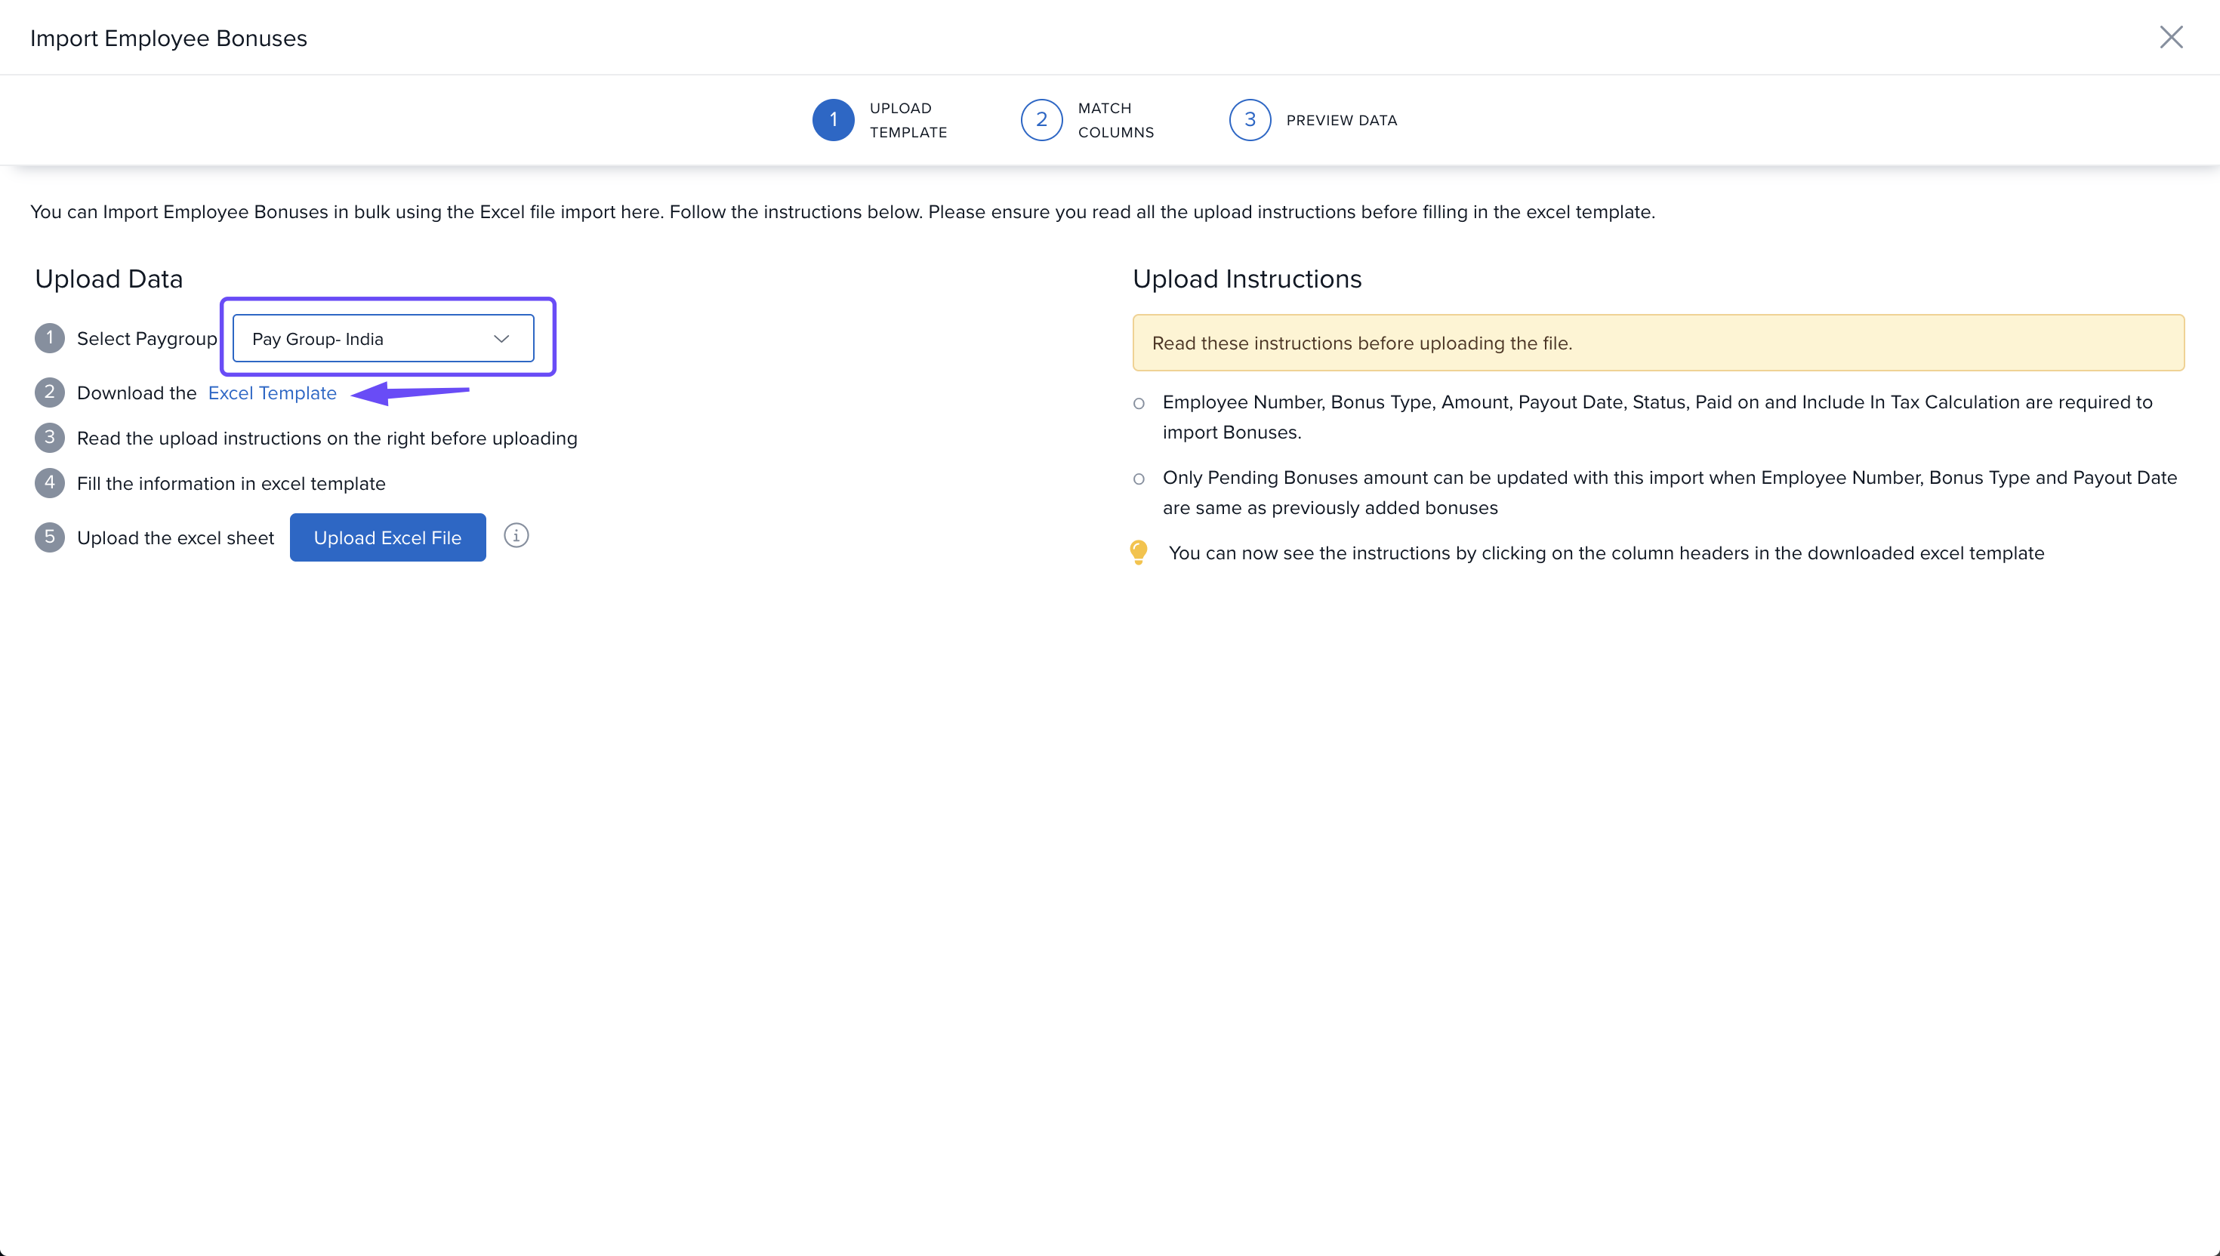Go to Upload Template step label
The width and height of the screenshot is (2220, 1256).
pos(908,120)
